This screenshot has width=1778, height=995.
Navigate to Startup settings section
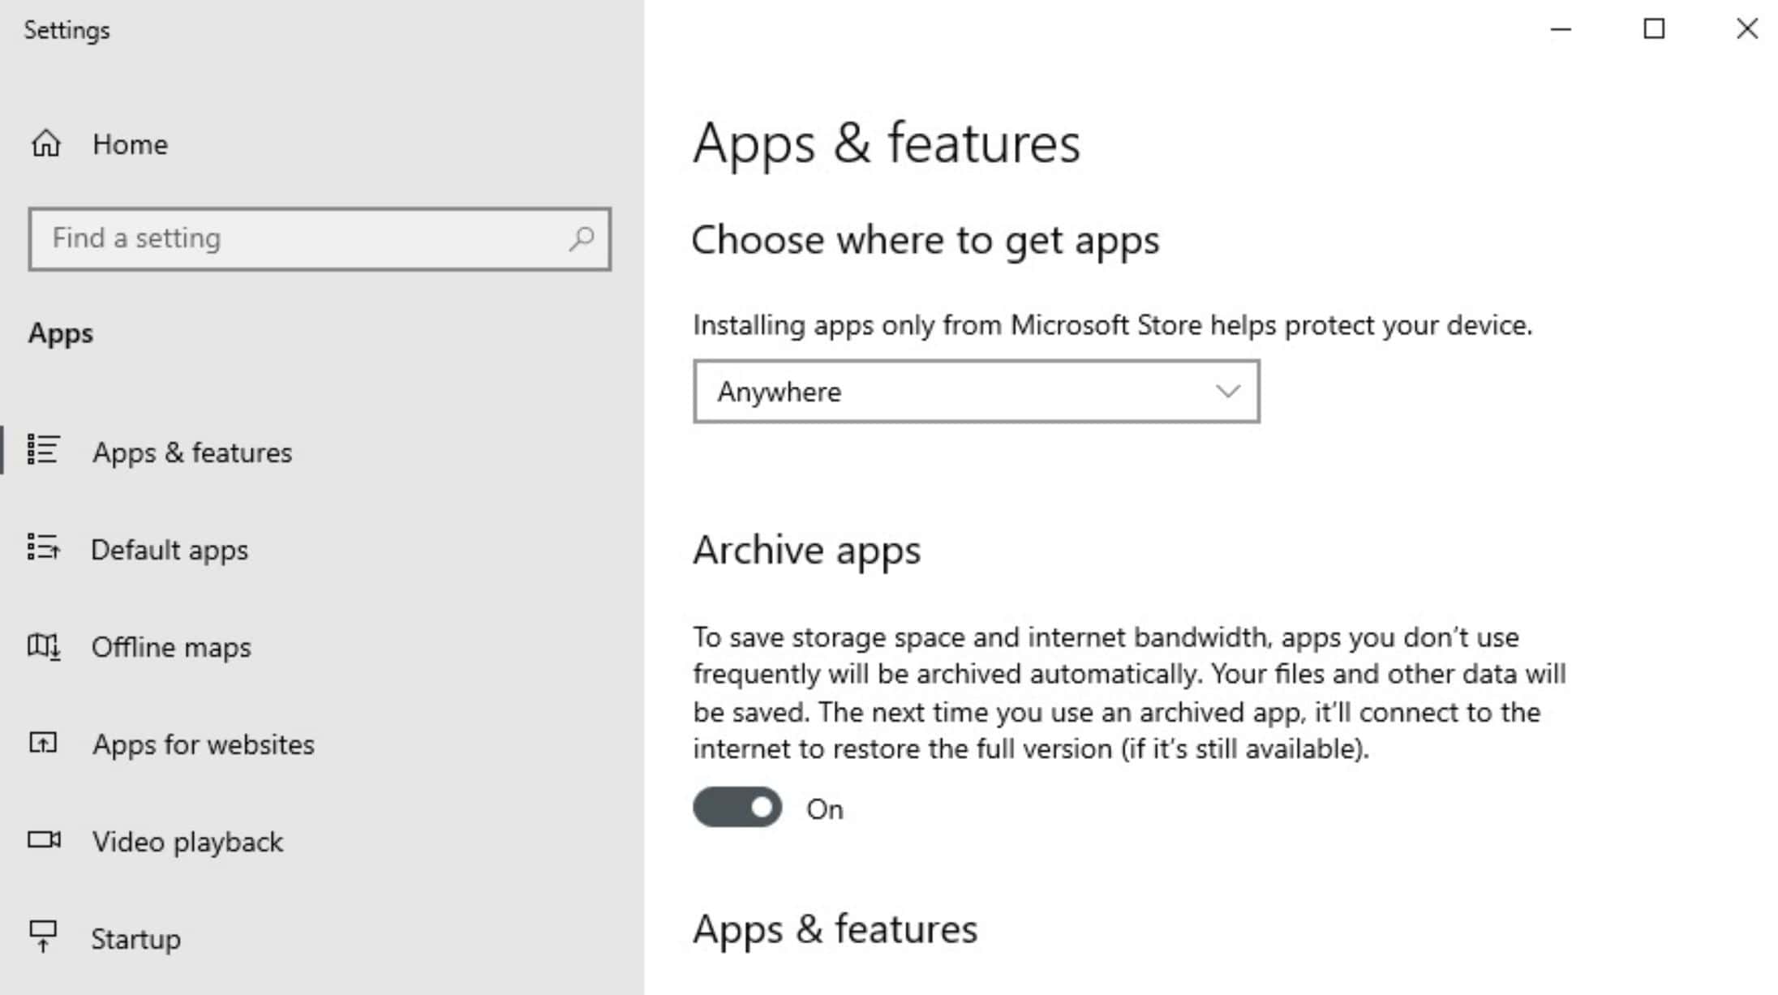click(135, 939)
